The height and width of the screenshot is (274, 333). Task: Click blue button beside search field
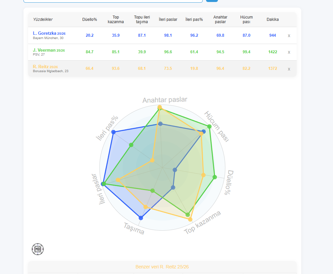pyautogui.click(x=212, y=1)
